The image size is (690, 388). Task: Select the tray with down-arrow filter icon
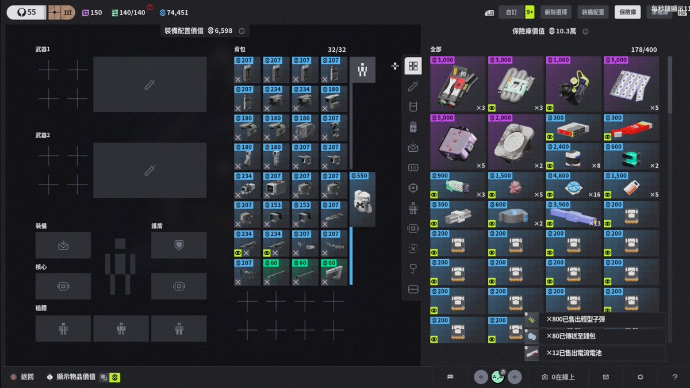(413, 147)
